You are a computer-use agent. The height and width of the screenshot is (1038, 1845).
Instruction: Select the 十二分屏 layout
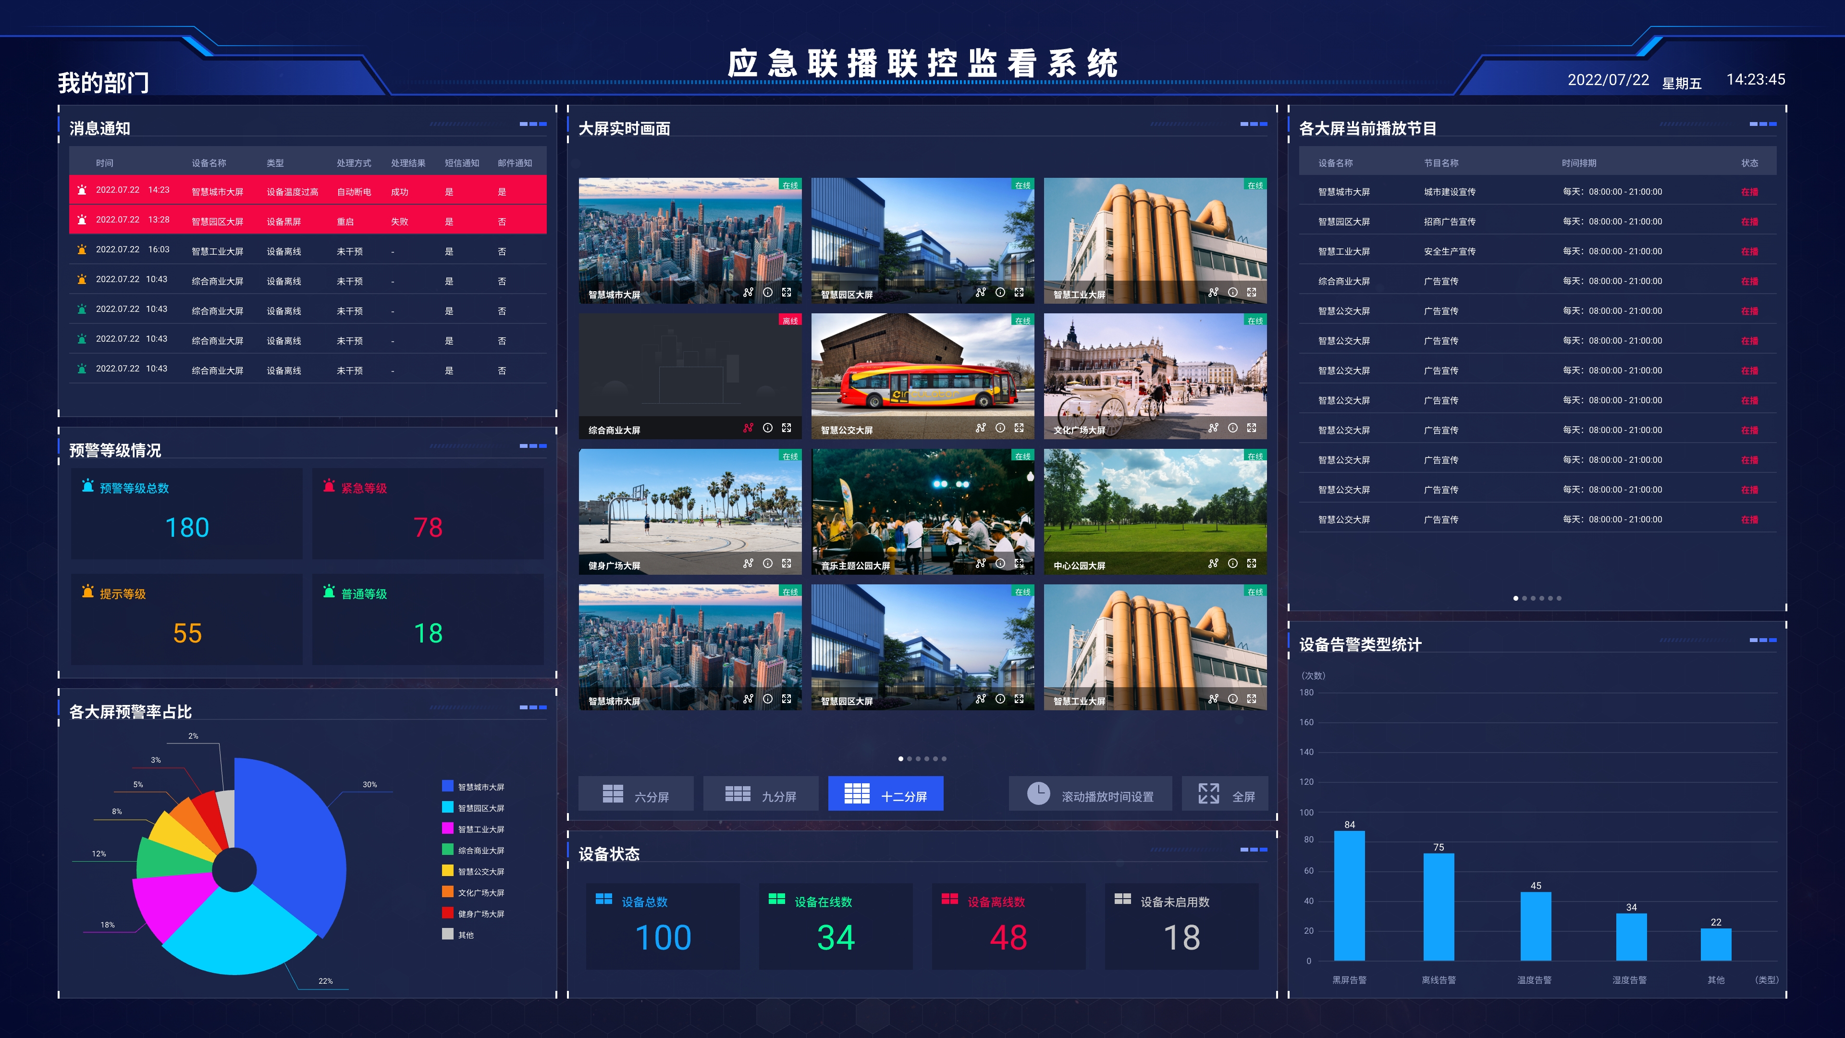(x=886, y=794)
